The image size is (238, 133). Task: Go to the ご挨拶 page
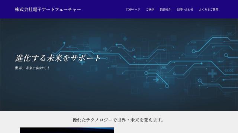(150, 10)
